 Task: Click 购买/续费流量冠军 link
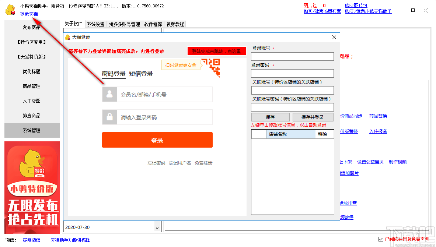tap(322, 11)
